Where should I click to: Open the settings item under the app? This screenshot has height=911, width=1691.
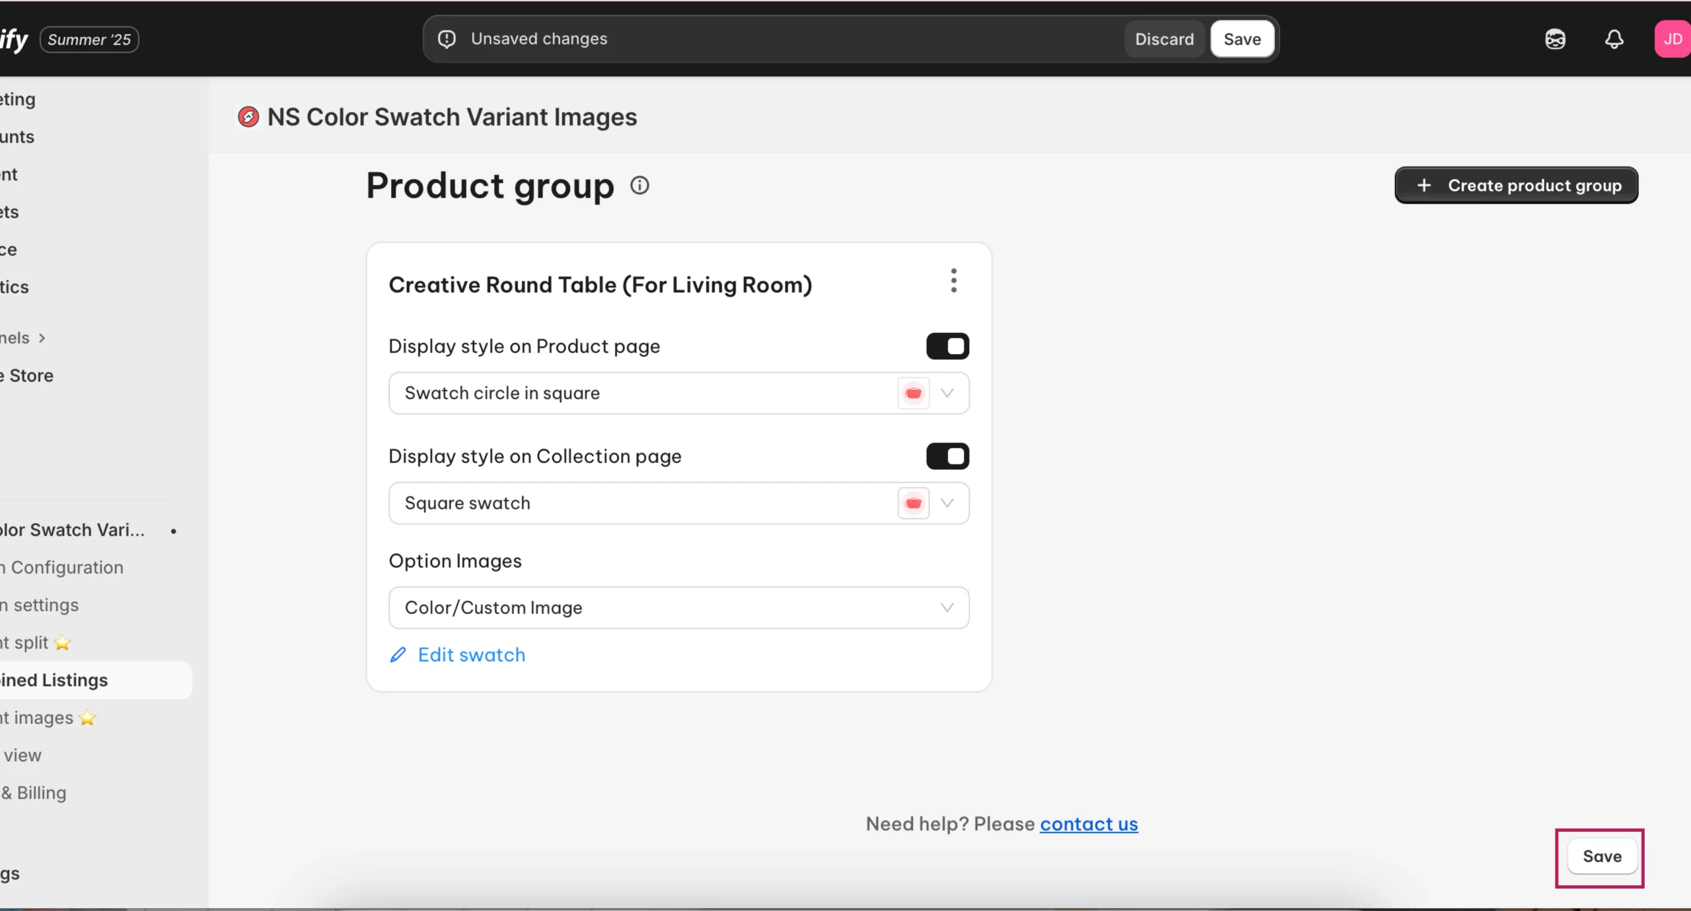click(40, 605)
